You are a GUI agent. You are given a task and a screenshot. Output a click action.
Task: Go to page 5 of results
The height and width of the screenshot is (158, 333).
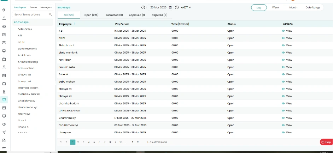[x=94, y=142]
